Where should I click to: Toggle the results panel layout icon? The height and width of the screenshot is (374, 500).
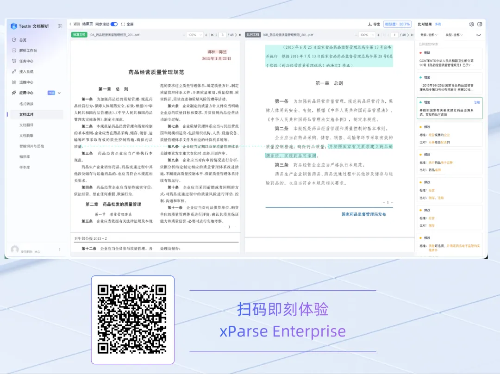(480, 24)
